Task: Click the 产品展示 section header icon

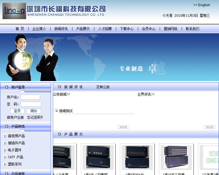Action: click(59, 134)
